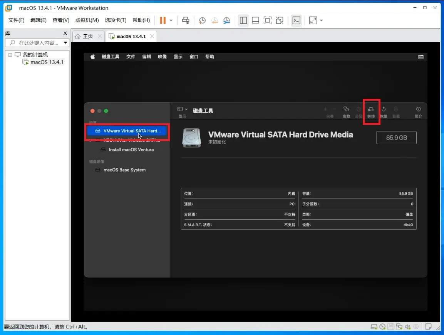Open the library search dropdown arrow
Viewport: 444px width, 335px height.
[65, 43]
